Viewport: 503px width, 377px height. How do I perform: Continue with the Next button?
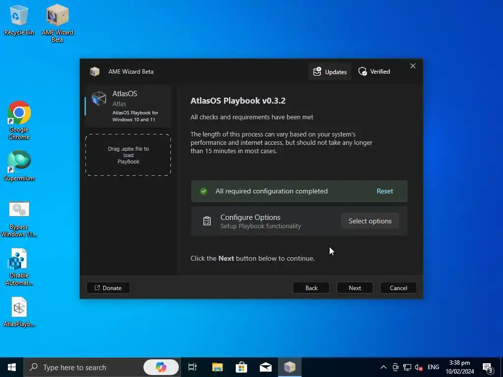click(x=355, y=288)
